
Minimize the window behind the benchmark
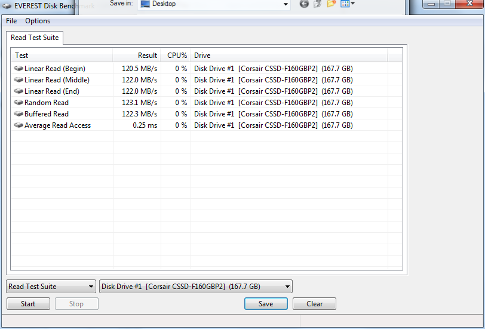(x=431, y=4)
